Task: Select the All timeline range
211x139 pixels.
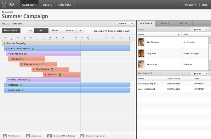Action: click(x=41, y=30)
